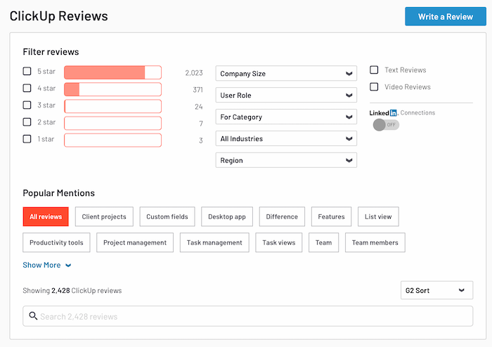Enable the 2 star filter checkbox
Screen dimensions: 492x347
click(27, 122)
